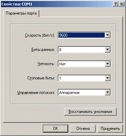Click the parity field showing Нет
Image resolution: width=126 pixels, height=136 pixels.
[82, 64]
